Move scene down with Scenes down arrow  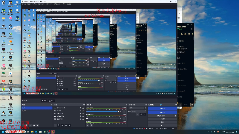37,125
